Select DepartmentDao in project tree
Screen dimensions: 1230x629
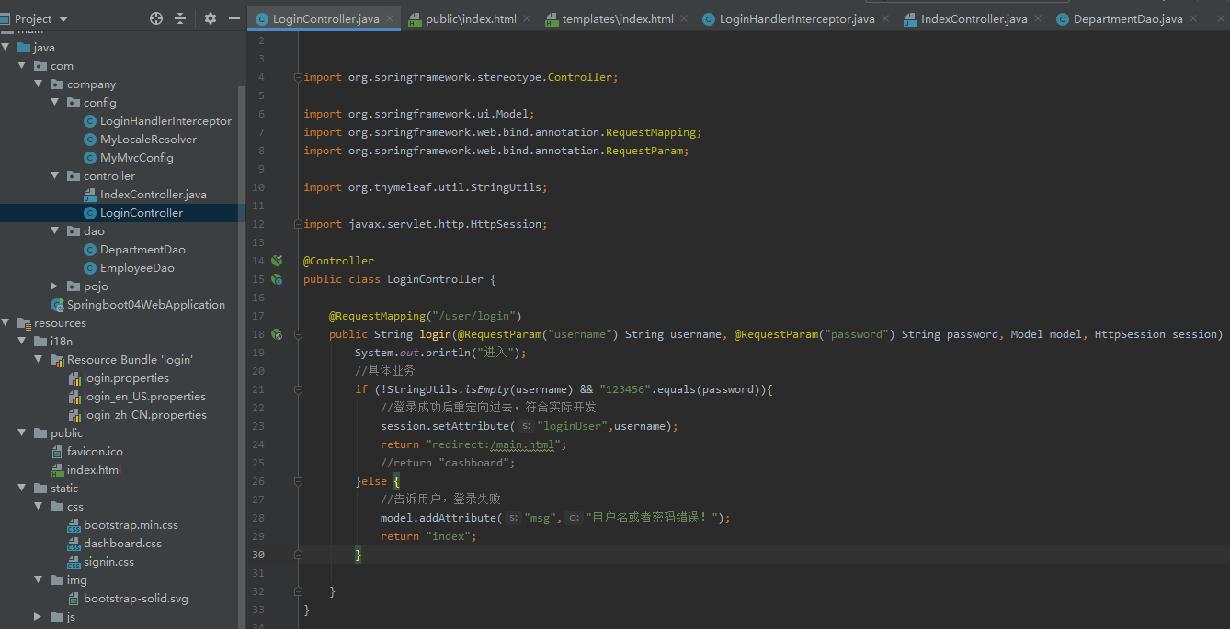tap(142, 250)
